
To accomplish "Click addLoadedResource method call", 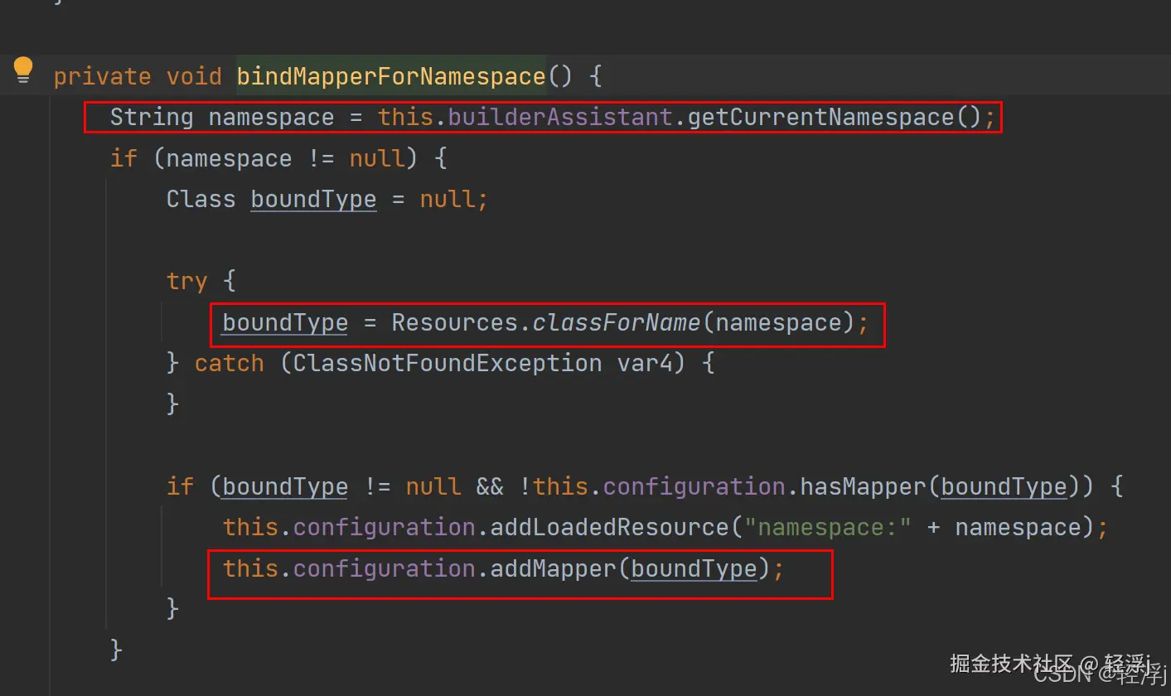I will [609, 527].
